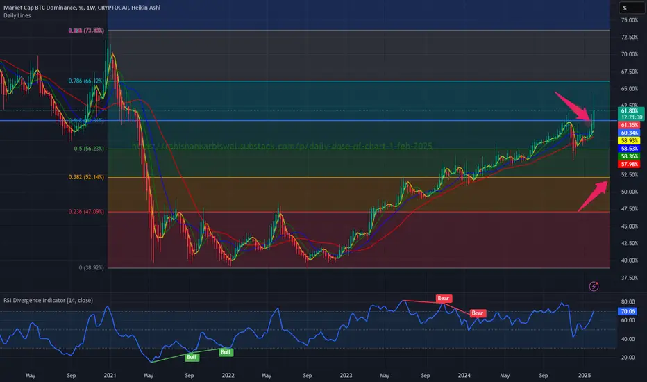Select the yellow 58.93% price tag
Image resolution: width=647 pixels, height=382 pixels.
(x=629, y=141)
